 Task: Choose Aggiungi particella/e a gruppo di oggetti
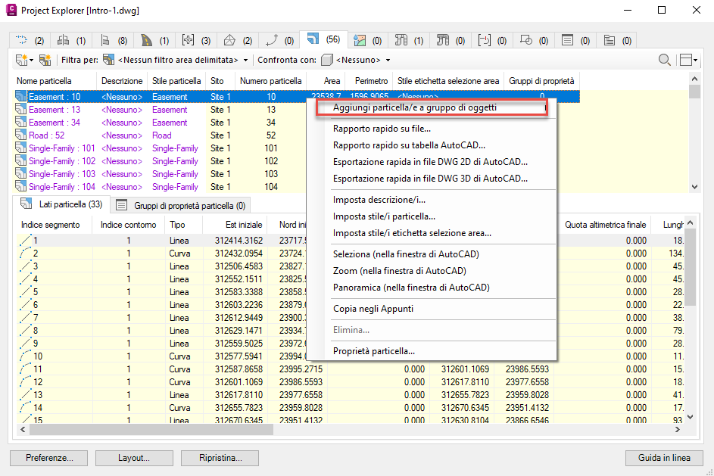click(x=414, y=107)
